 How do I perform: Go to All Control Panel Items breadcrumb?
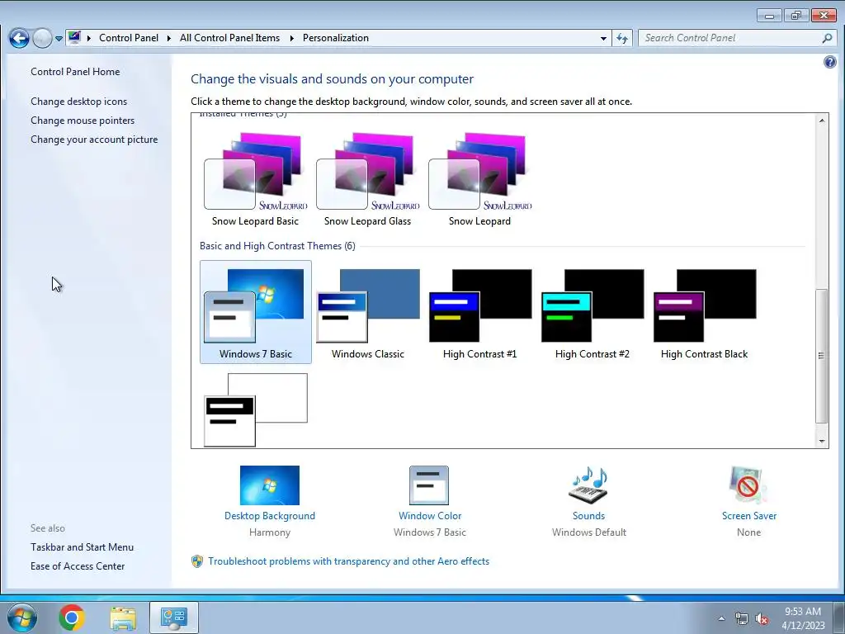[230, 38]
